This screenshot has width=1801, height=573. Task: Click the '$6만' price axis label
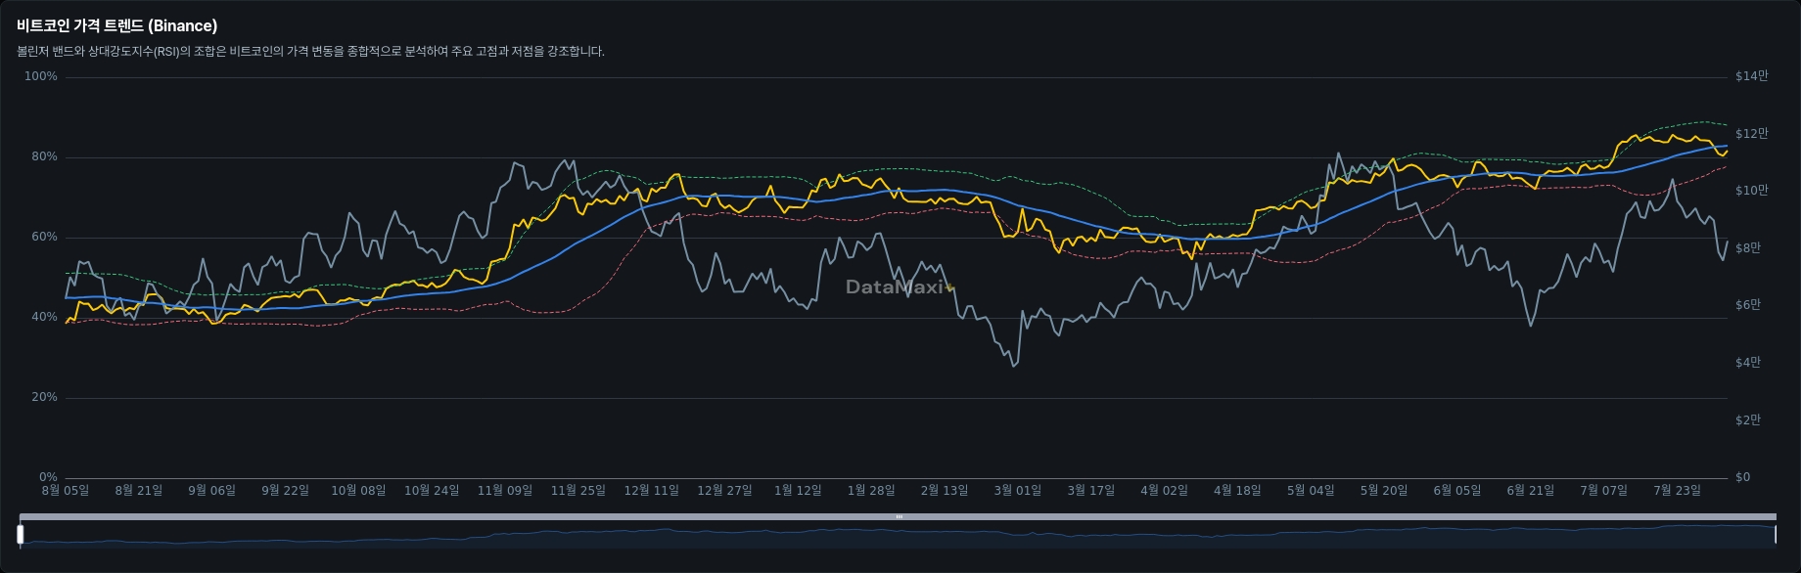1748,305
